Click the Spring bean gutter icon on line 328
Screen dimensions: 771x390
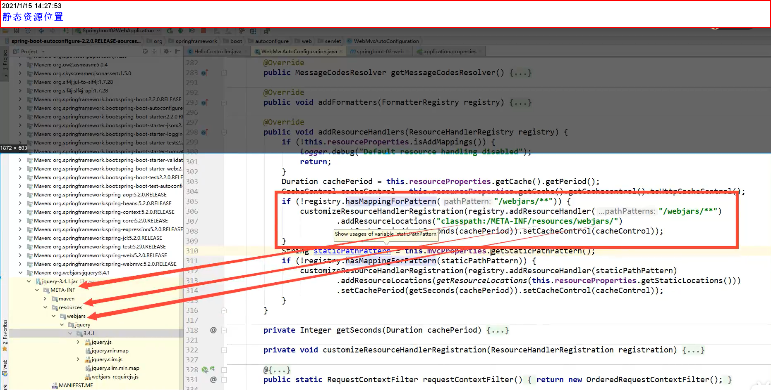pos(205,370)
